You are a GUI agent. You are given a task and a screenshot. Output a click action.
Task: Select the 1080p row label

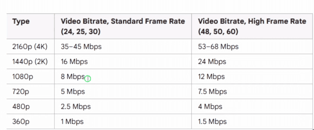(x=23, y=77)
